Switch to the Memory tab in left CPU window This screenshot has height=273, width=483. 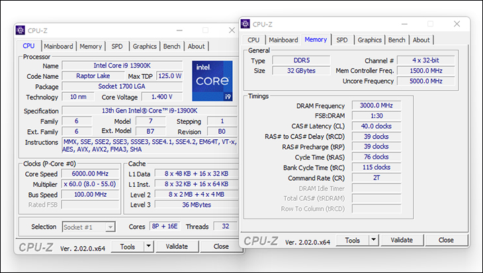pos(91,46)
